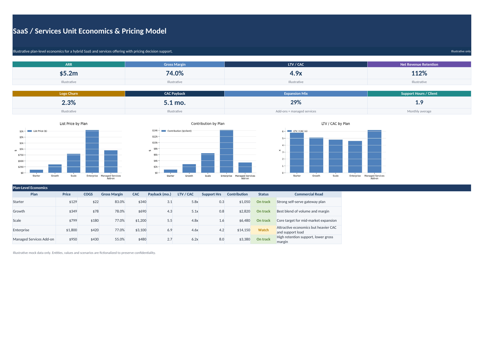
Task: Click the Watch status for Enterprise
Action: tap(263, 230)
